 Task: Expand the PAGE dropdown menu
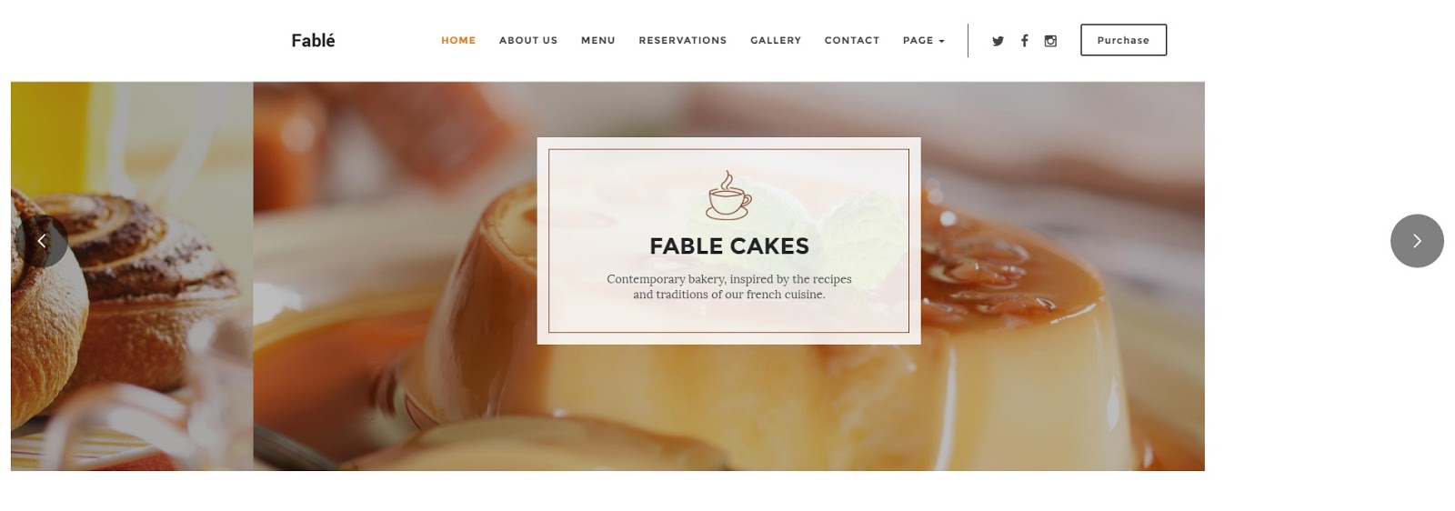pos(924,40)
